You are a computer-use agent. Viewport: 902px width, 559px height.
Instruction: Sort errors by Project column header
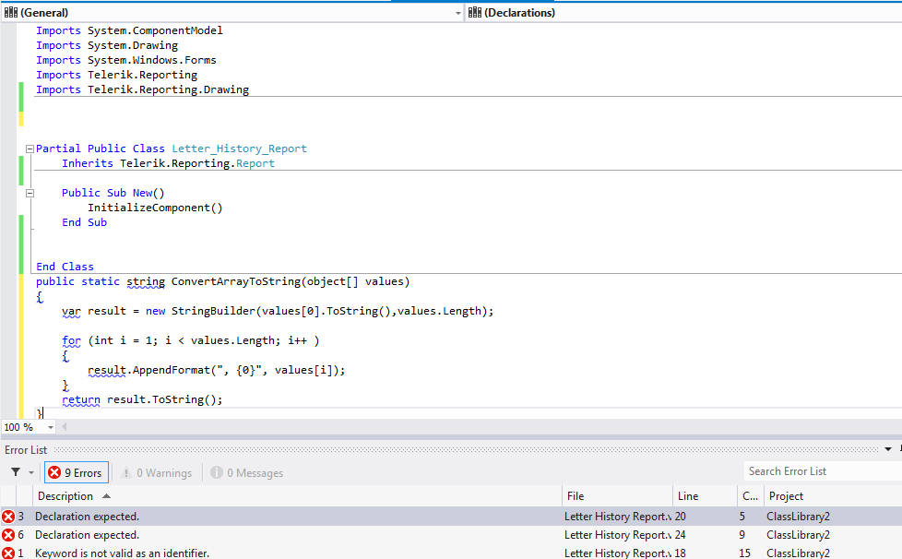click(786, 496)
